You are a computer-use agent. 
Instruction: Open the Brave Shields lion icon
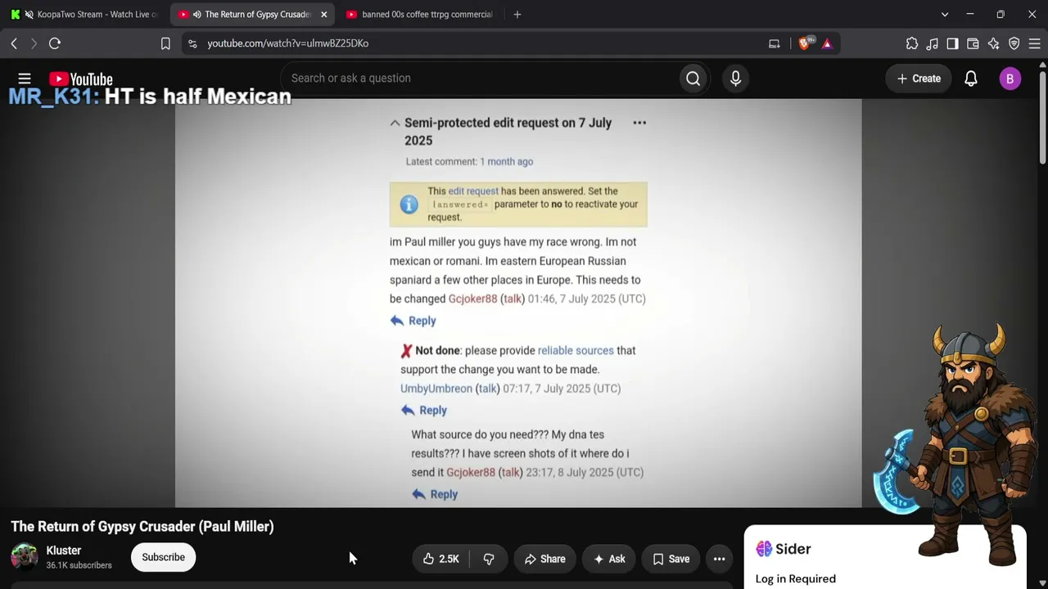click(805, 43)
